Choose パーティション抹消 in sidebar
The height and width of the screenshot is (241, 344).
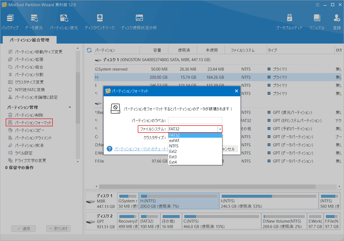coord(26,145)
